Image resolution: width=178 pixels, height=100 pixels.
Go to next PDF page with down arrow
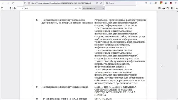point(14,8)
